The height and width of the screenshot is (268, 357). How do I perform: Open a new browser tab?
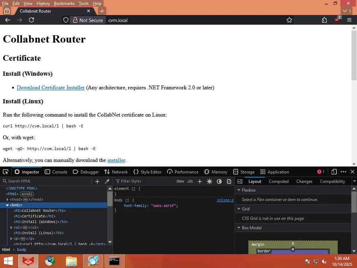click(102, 11)
